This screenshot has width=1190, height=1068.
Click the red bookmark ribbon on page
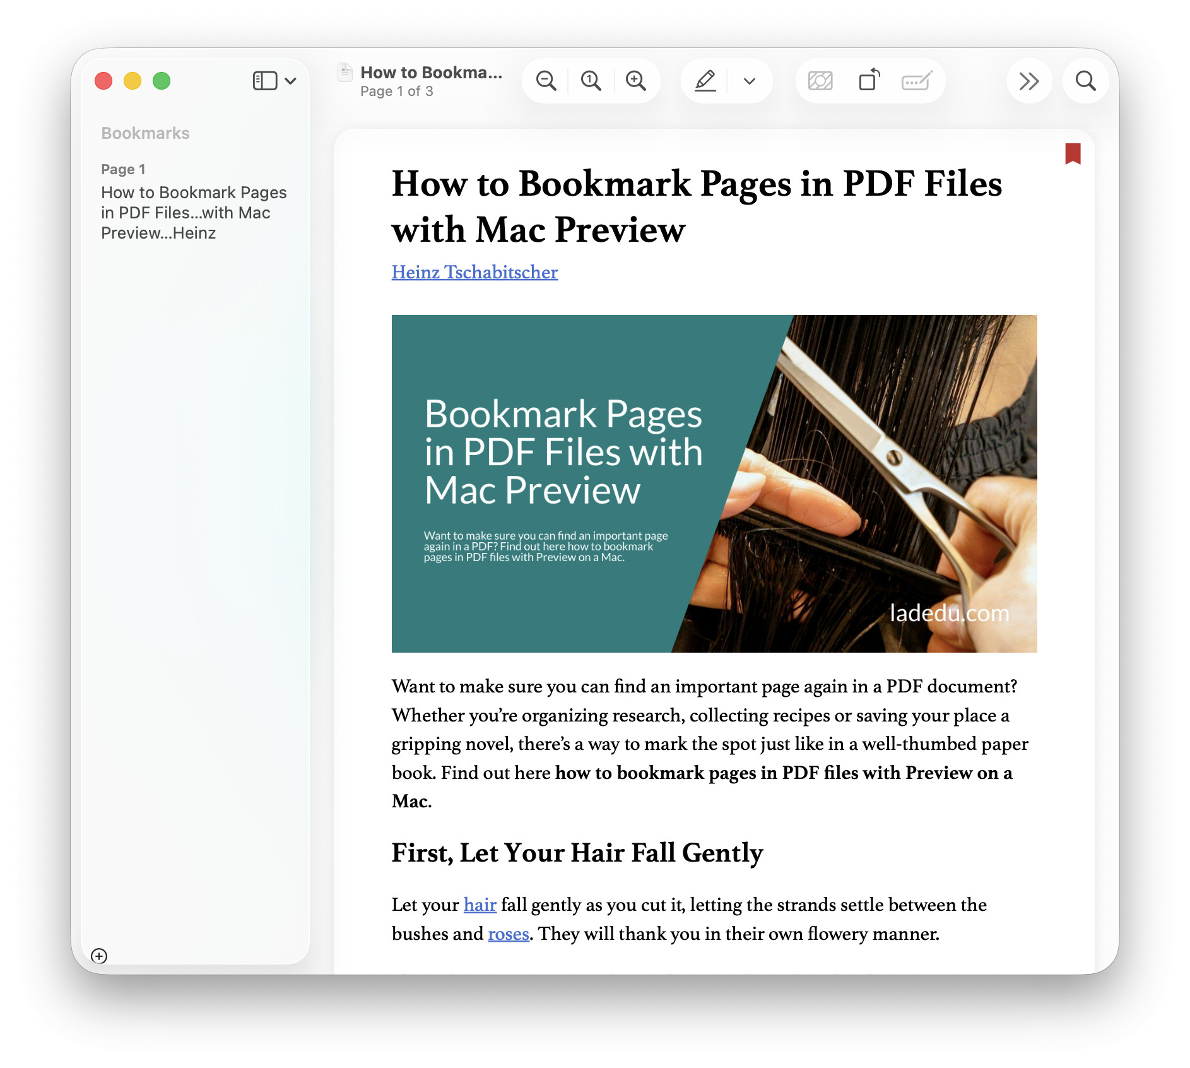click(1073, 153)
